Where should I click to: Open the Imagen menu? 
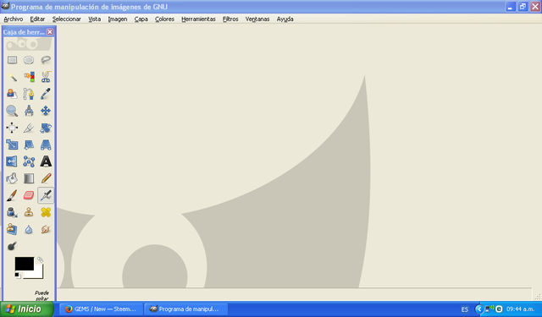(x=118, y=19)
